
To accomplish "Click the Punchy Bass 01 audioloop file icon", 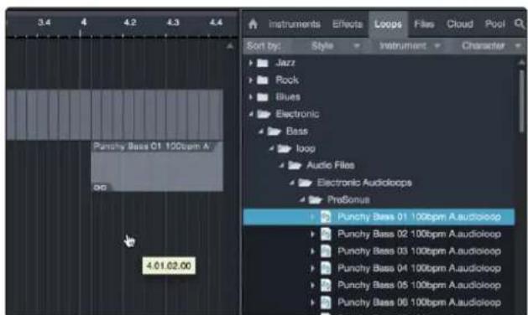I will (x=326, y=217).
